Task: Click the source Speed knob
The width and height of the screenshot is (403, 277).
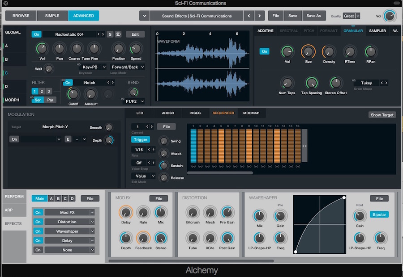Action: pyautogui.click(x=136, y=48)
